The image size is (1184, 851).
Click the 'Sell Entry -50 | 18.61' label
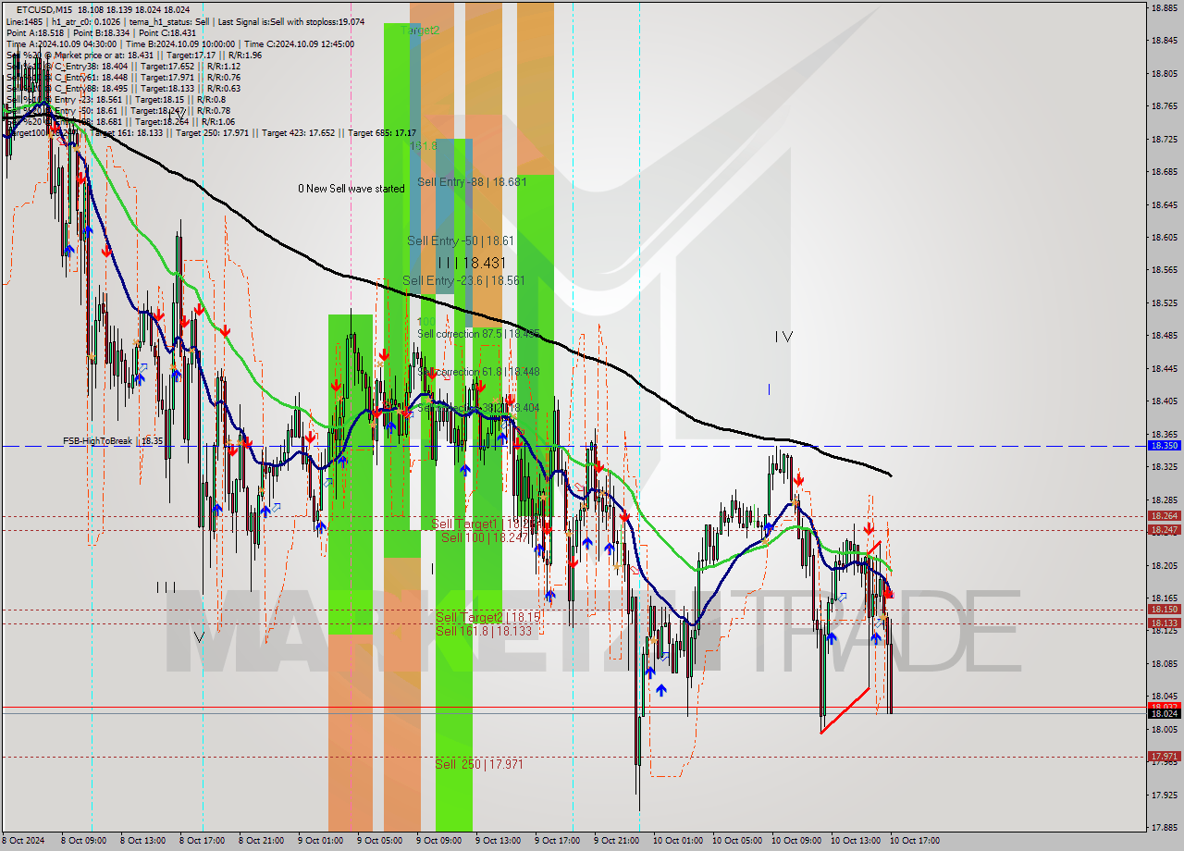(461, 240)
